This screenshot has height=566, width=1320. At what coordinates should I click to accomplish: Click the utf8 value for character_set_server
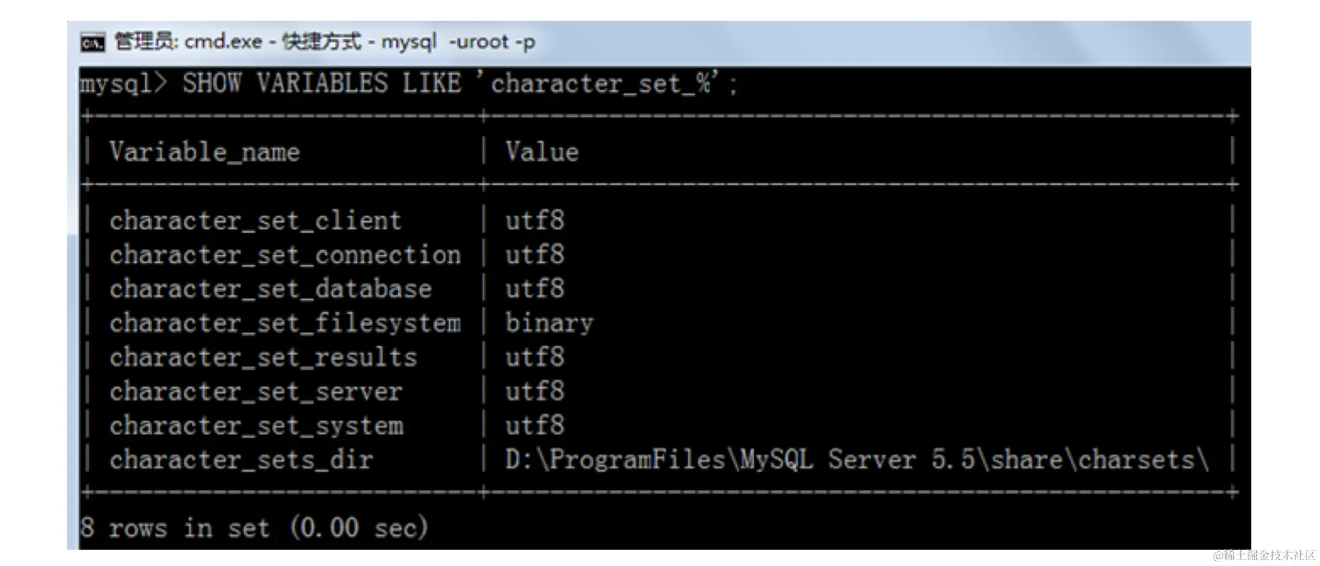coord(535,392)
